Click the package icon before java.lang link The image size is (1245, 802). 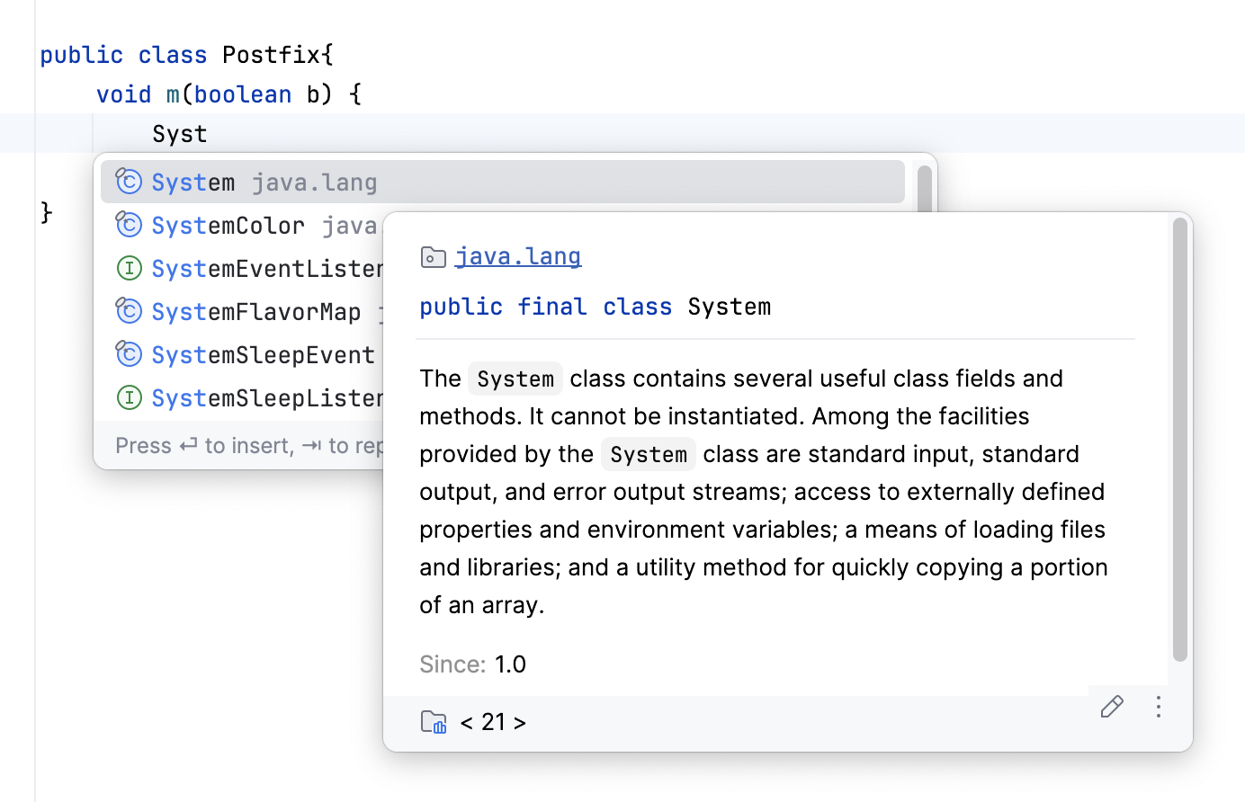433,256
